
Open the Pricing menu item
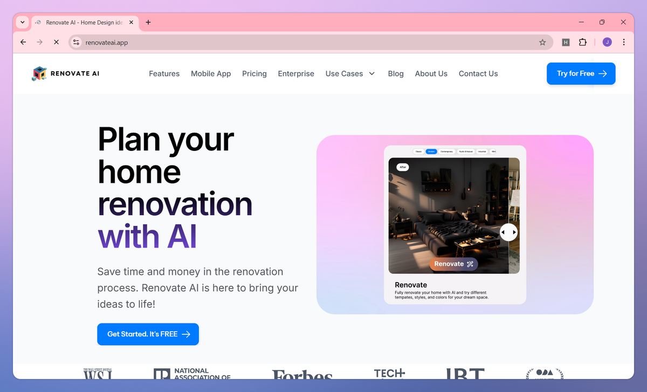coord(254,74)
